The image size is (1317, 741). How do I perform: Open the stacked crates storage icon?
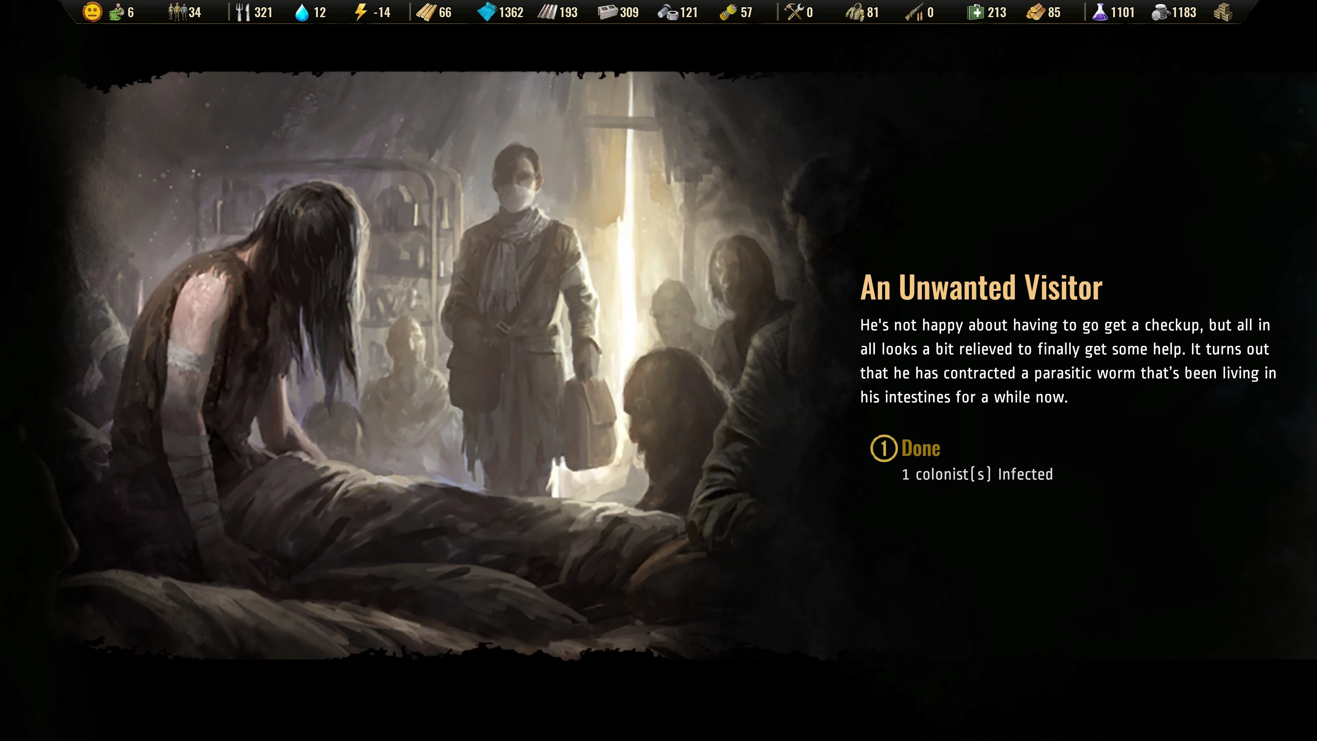coord(1223,12)
